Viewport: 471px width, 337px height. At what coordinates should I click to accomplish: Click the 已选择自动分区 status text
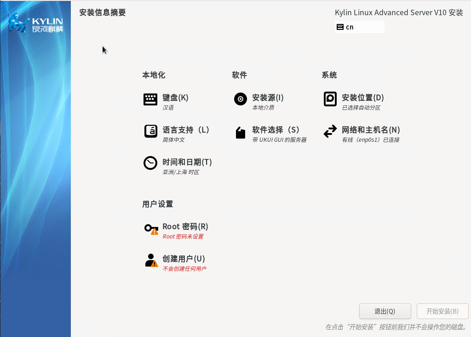pos(361,108)
